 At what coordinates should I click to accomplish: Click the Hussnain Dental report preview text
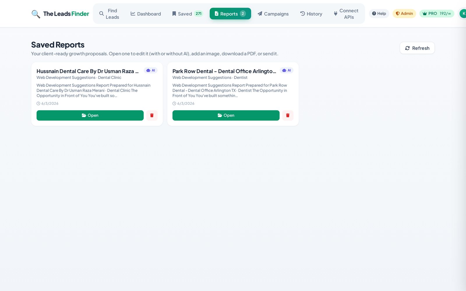[x=93, y=91]
